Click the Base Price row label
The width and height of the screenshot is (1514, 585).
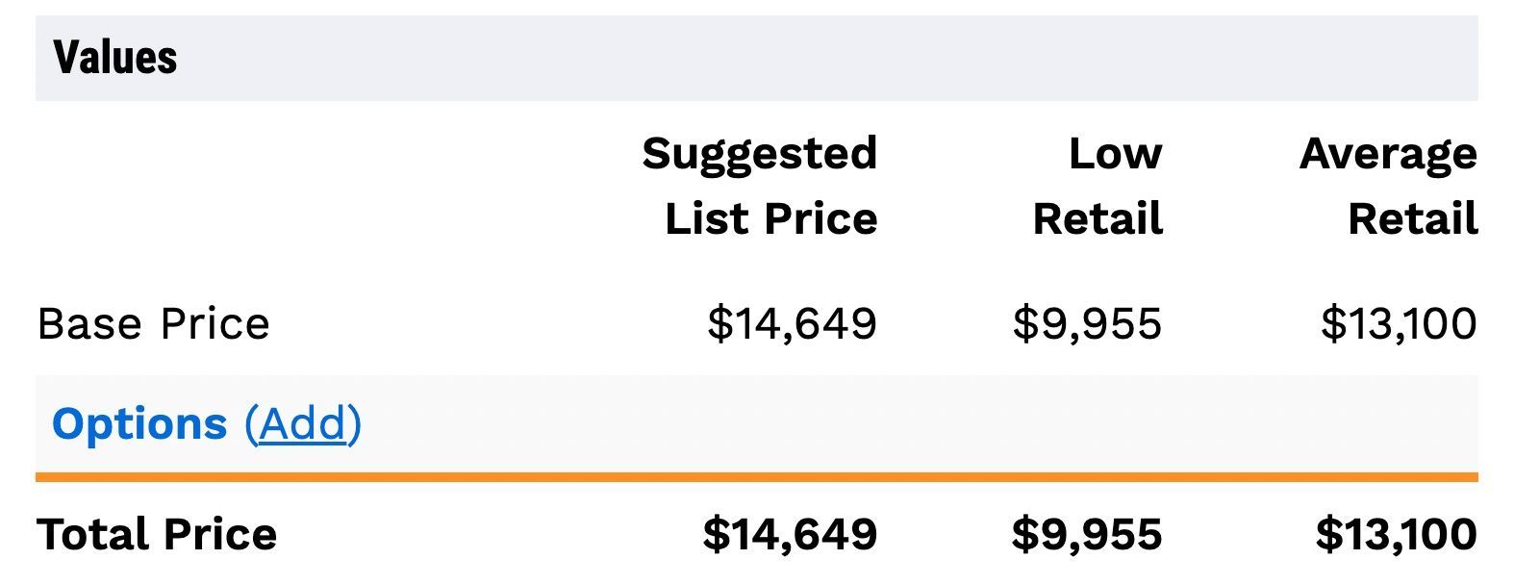[153, 324]
